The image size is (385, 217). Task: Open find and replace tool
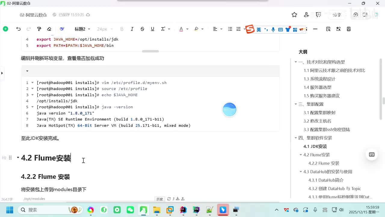pyautogui.click(x=328, y=29)
